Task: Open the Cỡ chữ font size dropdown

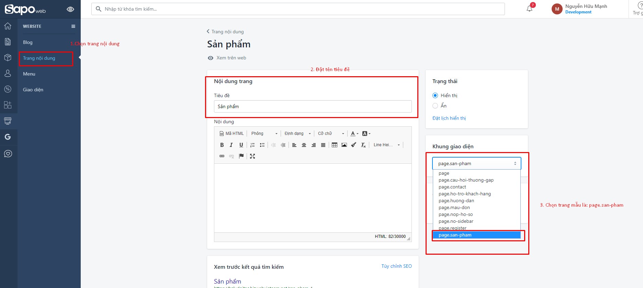Action: [x=331, y=134]
